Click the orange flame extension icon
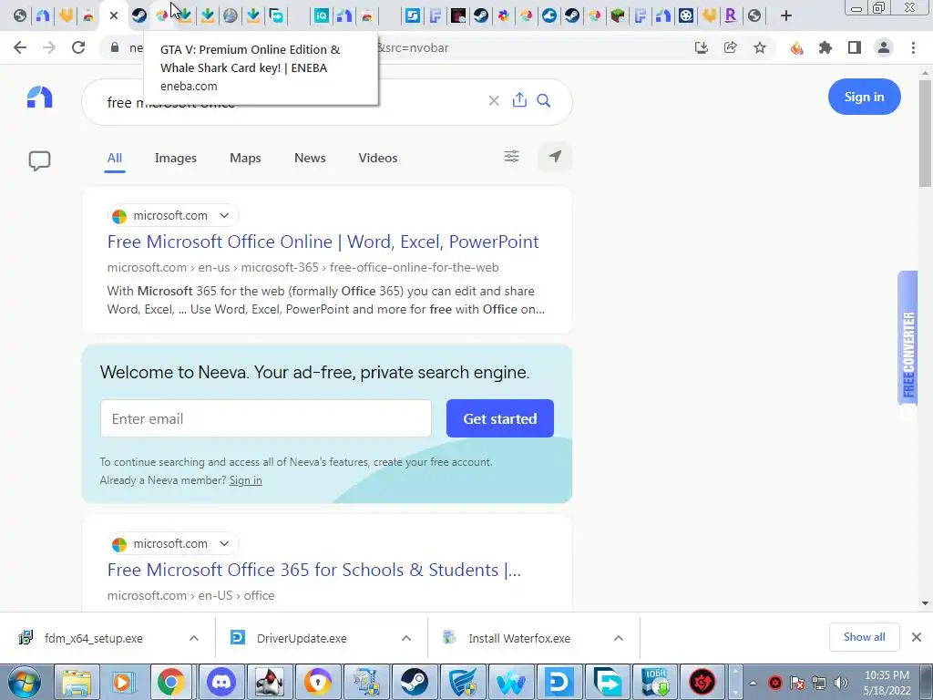Image resolution: width=933 pixels, height=700 pixels. (796, 47)
